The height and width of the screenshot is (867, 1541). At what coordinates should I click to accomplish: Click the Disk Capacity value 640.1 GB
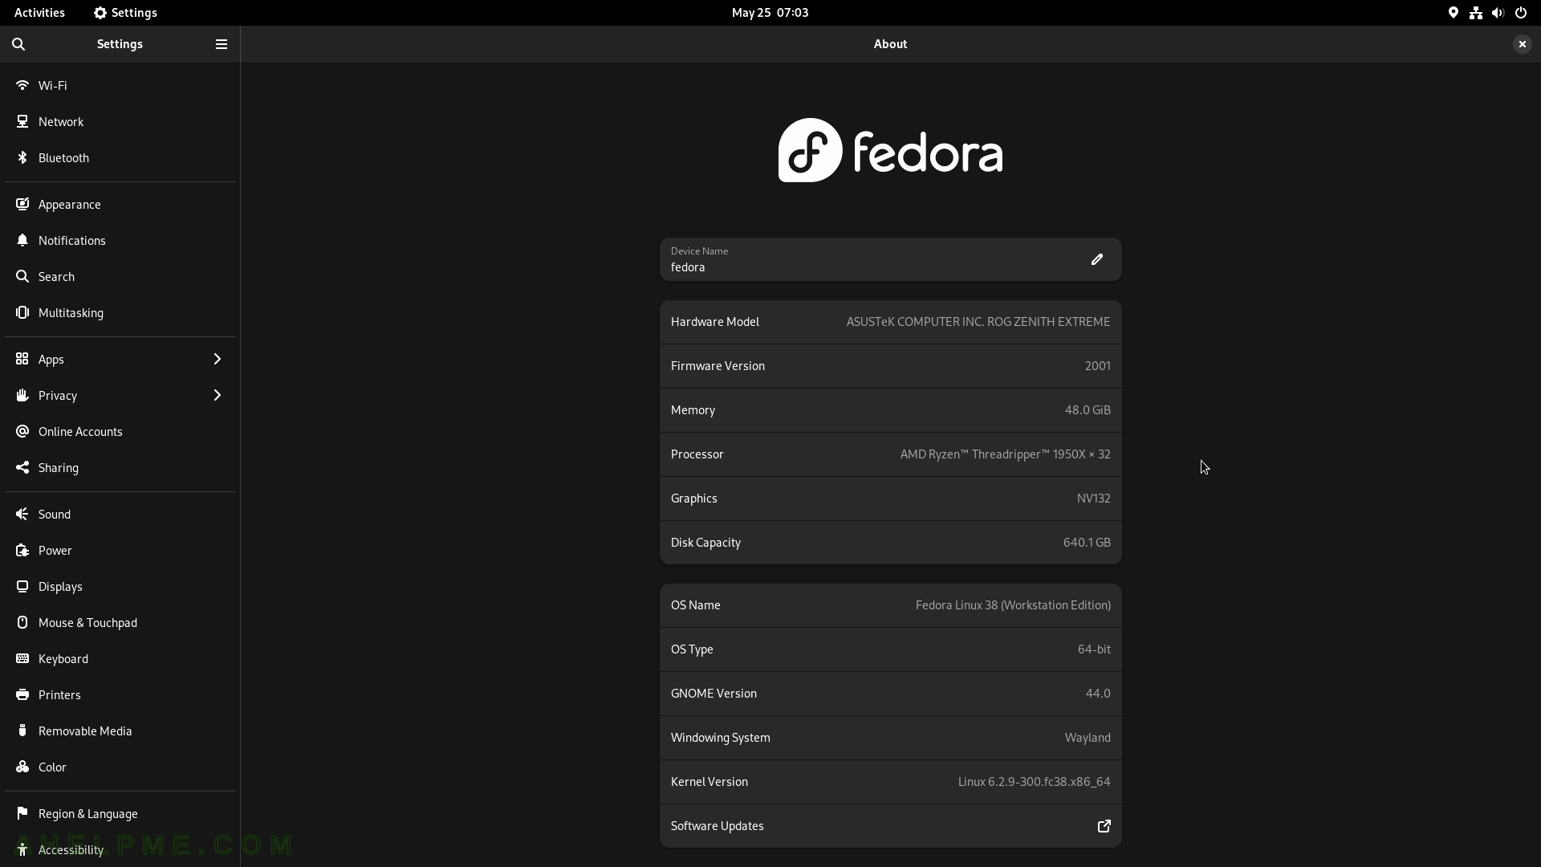point(1087,543)
